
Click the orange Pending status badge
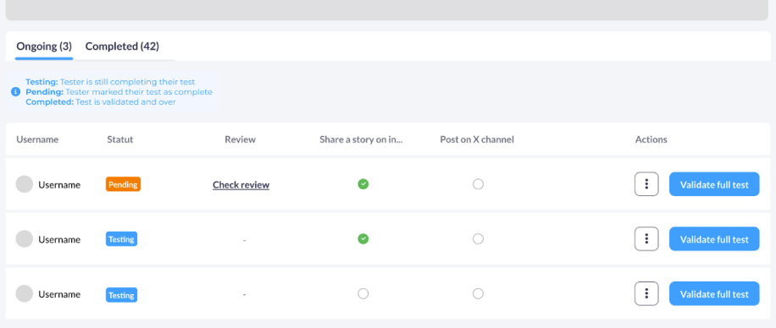point(123,184)
